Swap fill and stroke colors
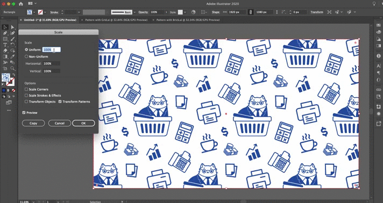Screen dimensions: 383x203 click(14, 75)
